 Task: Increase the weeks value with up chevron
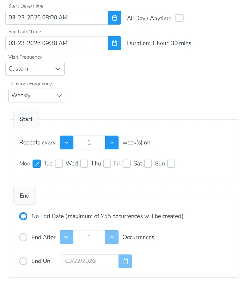pos(112,143)
